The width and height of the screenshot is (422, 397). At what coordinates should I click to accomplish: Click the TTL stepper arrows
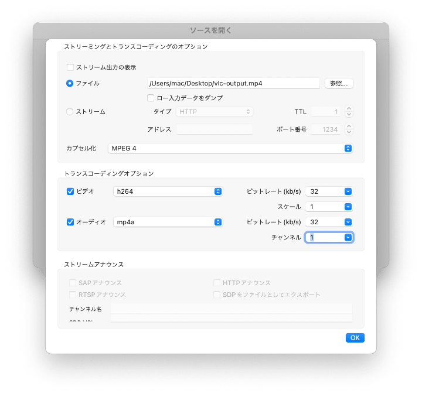pyautogui.click(x=349, y=112)
